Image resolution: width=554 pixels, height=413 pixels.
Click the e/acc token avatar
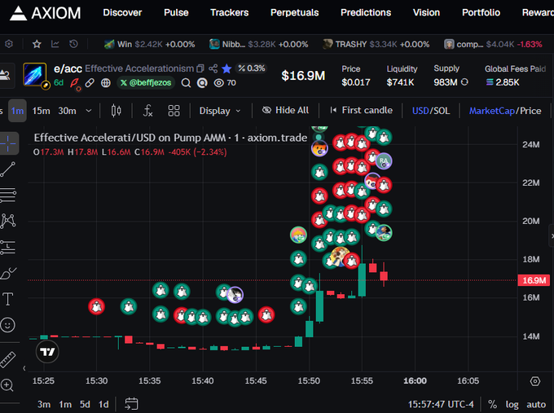point(34,75)
